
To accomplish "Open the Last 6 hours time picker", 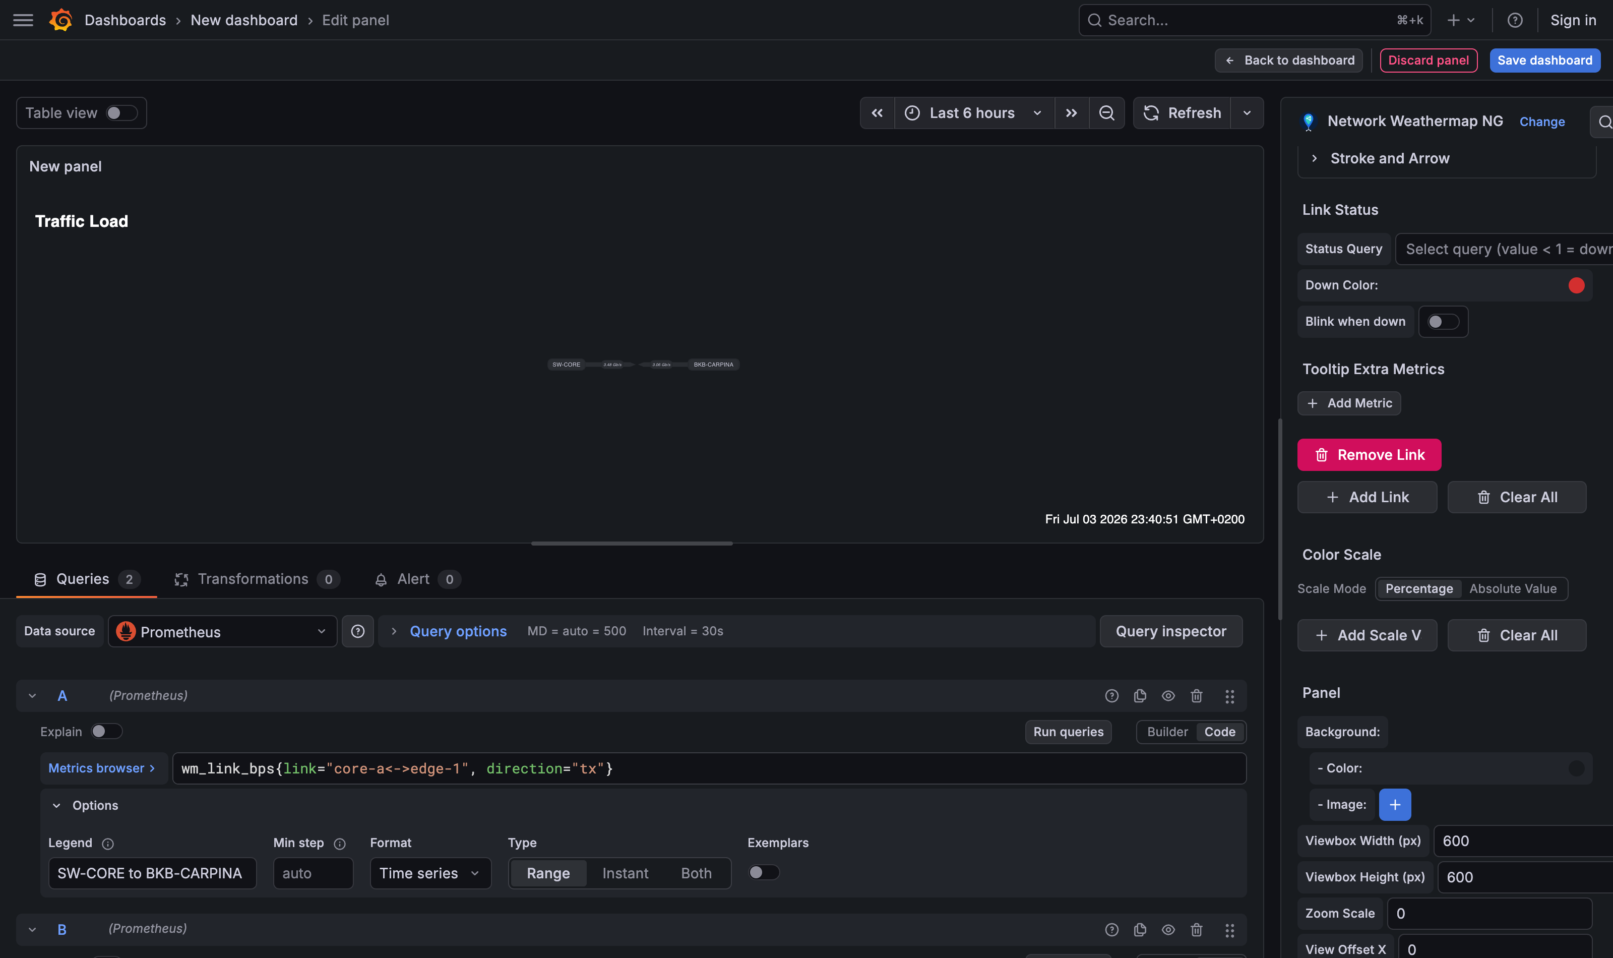I will (974, 113).
